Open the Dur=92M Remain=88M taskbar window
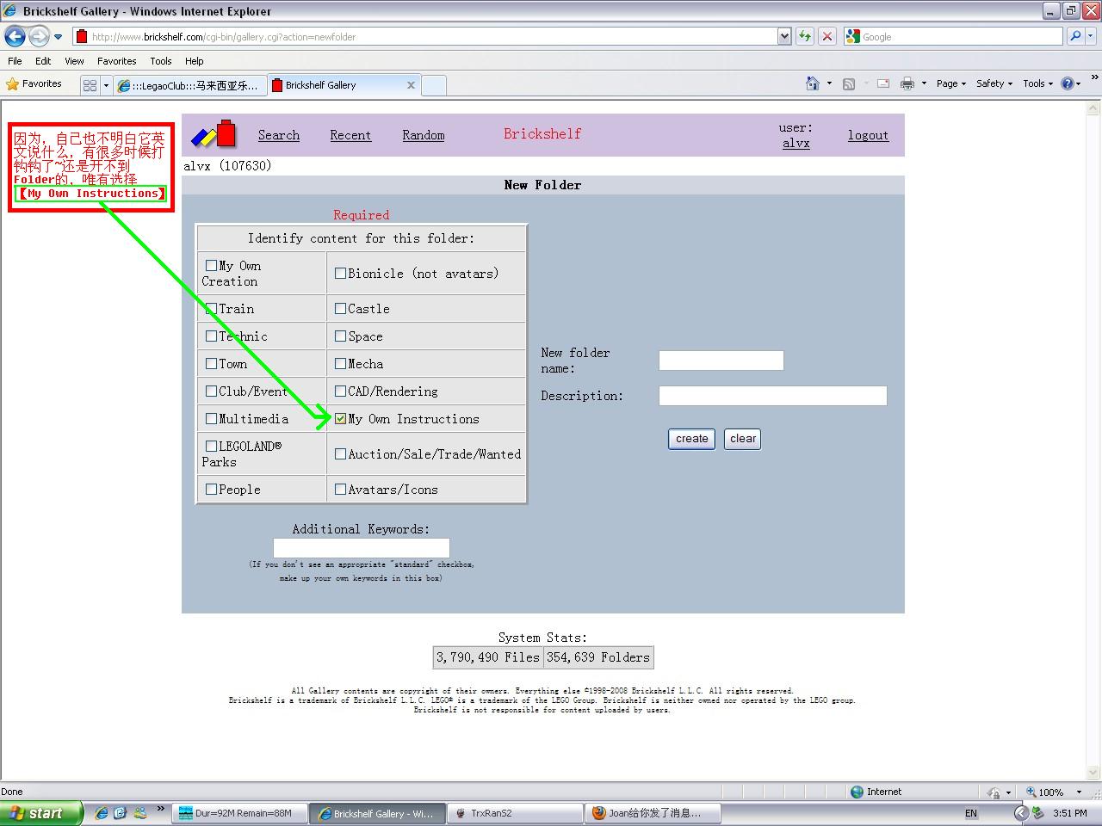 pyautogui.click(x=240, y=813)
